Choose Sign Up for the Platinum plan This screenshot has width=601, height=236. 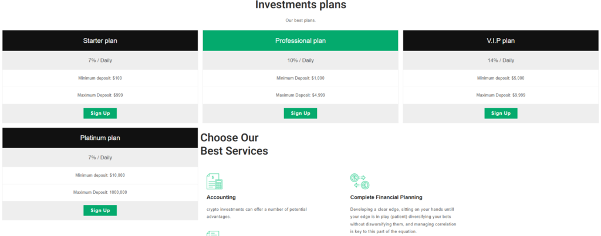[x=100, y=210]
